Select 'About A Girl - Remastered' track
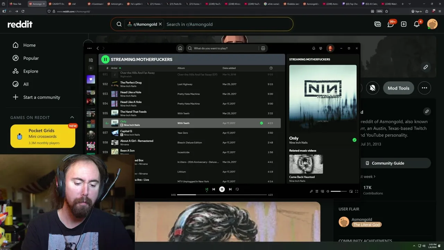 [137, 141]
